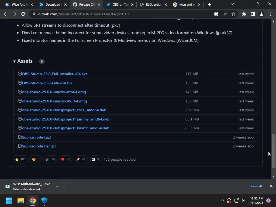
Task: Toggle the Chrome side panel
Action: tap(253, 14)
